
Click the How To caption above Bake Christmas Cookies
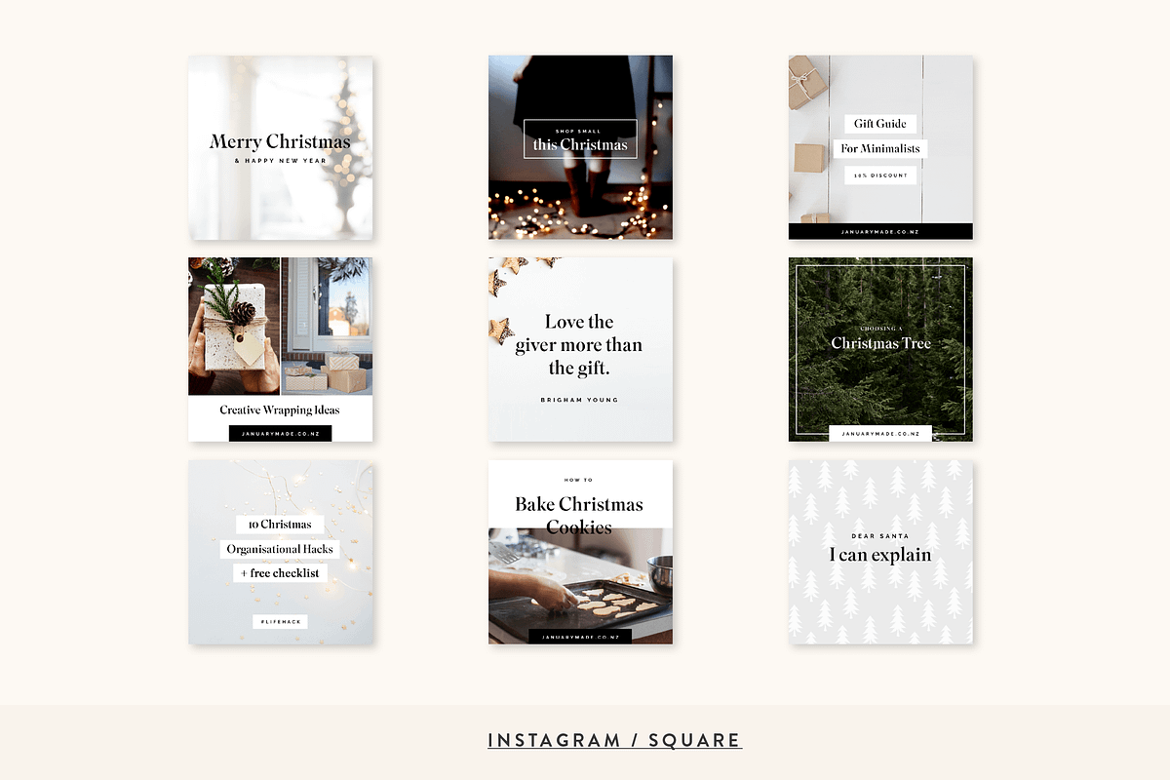580,479
